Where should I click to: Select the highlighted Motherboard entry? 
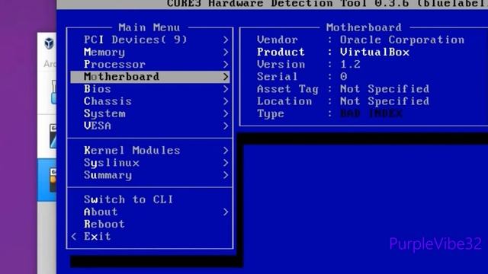(150, 77)
